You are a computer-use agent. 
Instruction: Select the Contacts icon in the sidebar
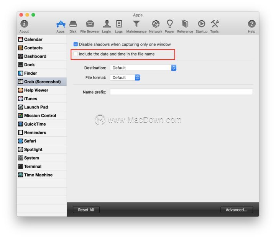point(21,48)
